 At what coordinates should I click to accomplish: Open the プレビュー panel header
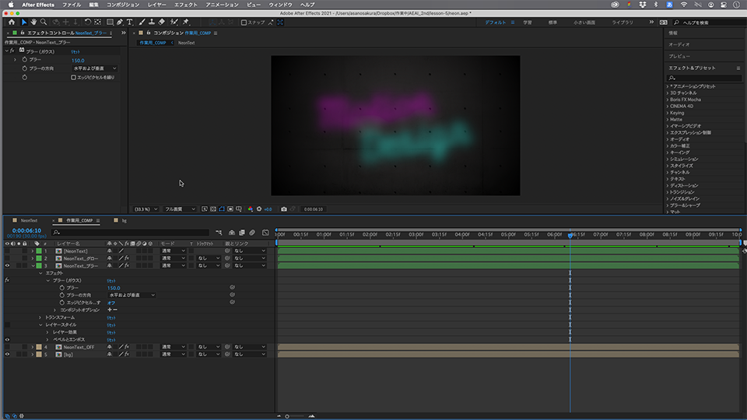point(679,56)
